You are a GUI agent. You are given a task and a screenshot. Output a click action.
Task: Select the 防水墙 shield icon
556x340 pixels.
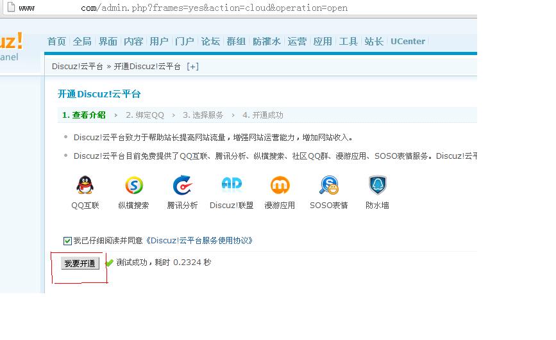(377, 185)
